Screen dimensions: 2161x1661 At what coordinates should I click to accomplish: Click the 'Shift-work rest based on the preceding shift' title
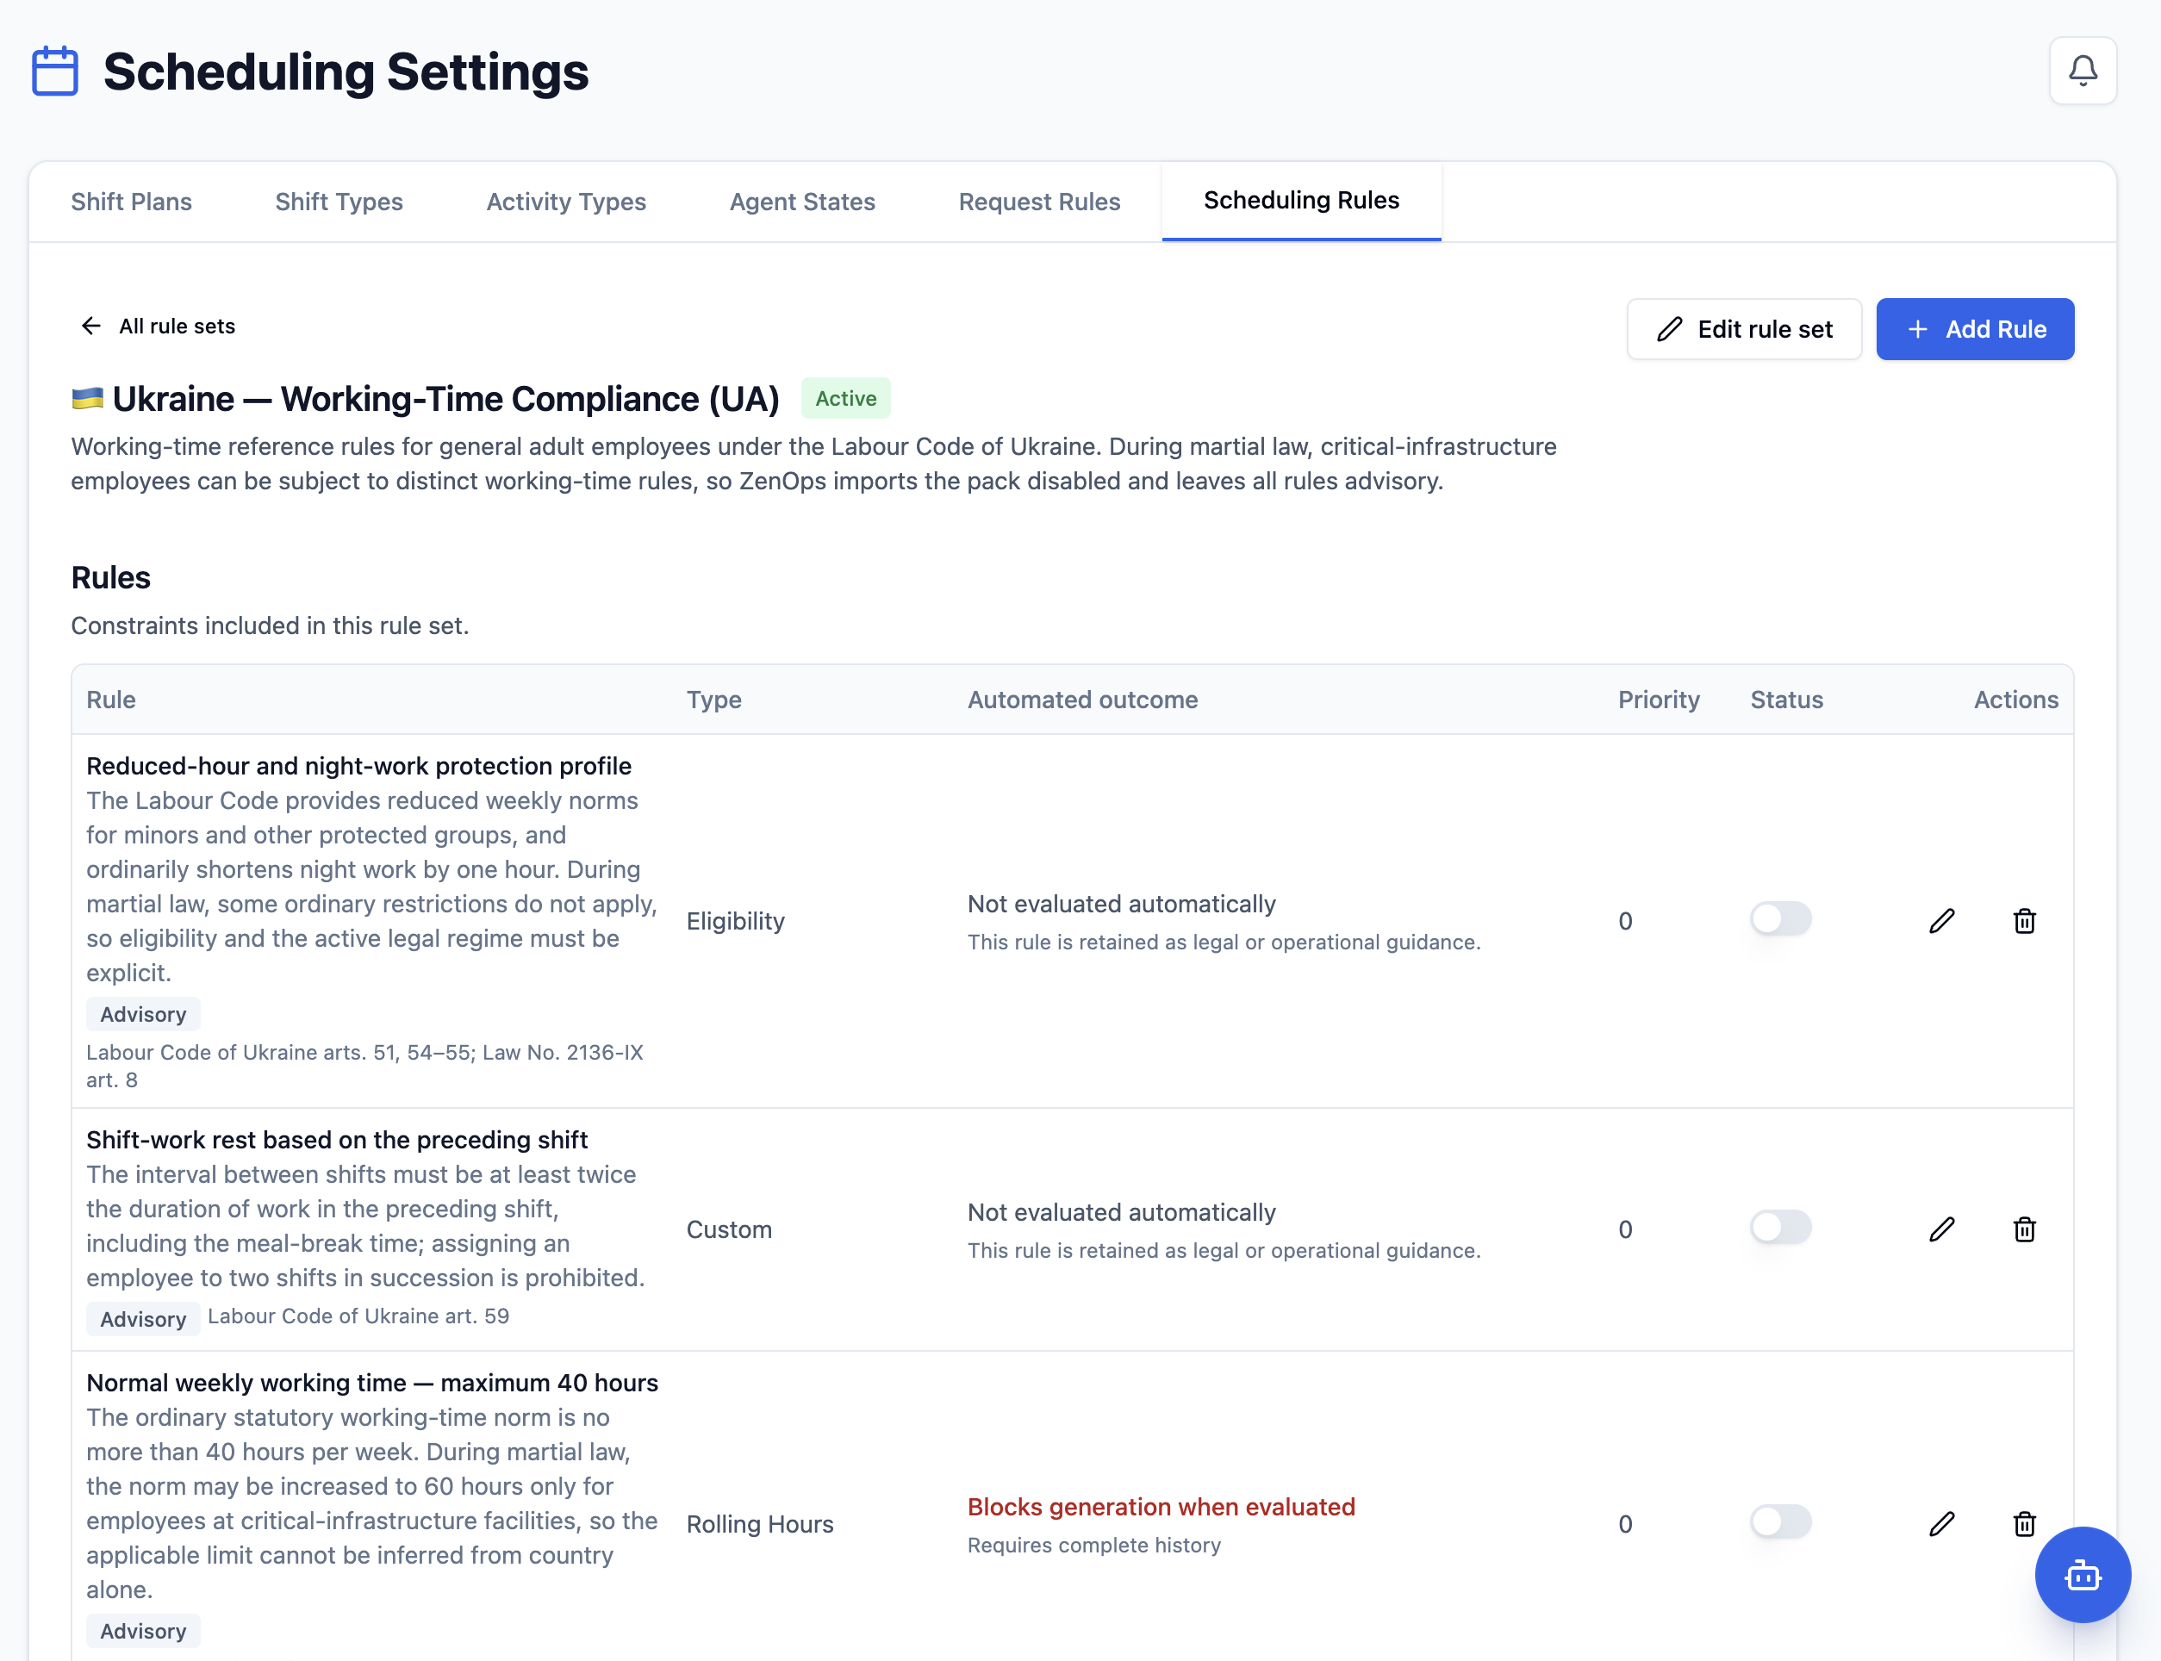pyautogui.click(x=336, y=1140)
